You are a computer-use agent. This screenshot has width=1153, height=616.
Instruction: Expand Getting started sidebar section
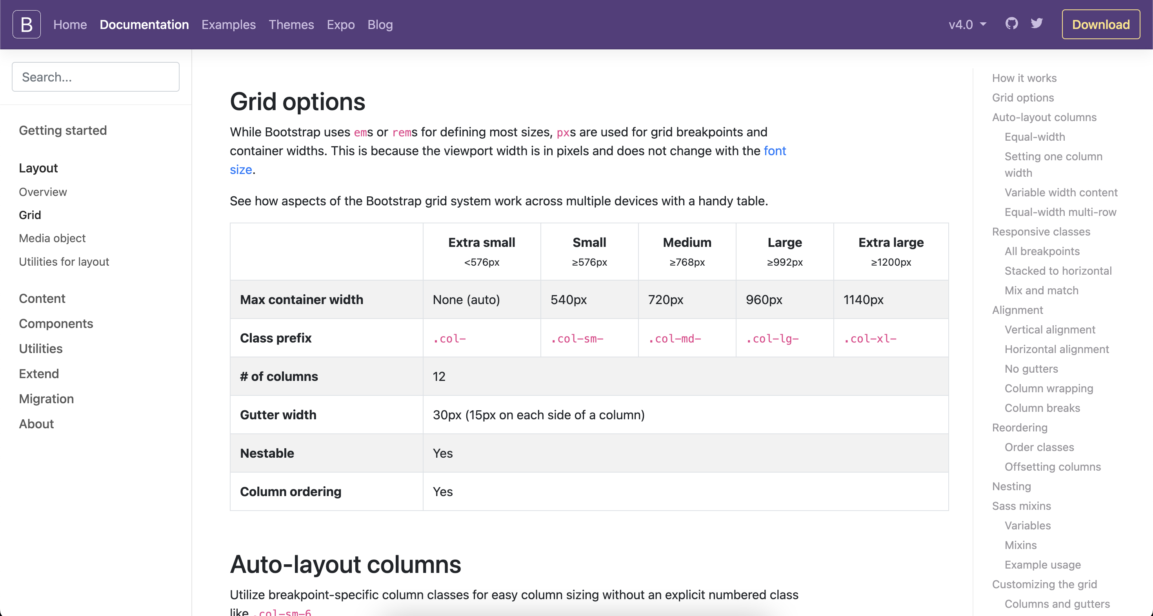pos(63,130)
